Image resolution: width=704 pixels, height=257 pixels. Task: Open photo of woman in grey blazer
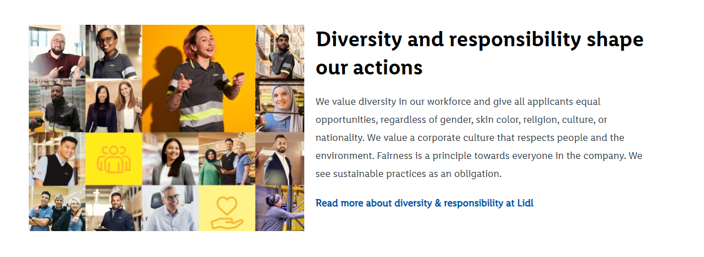(x=170, y=159)
